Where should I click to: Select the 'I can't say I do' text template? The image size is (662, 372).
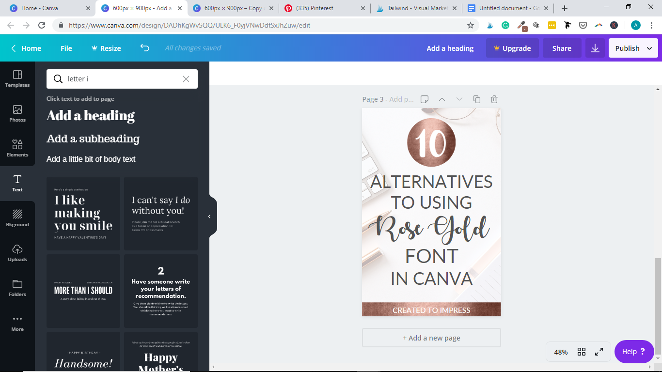161,214
